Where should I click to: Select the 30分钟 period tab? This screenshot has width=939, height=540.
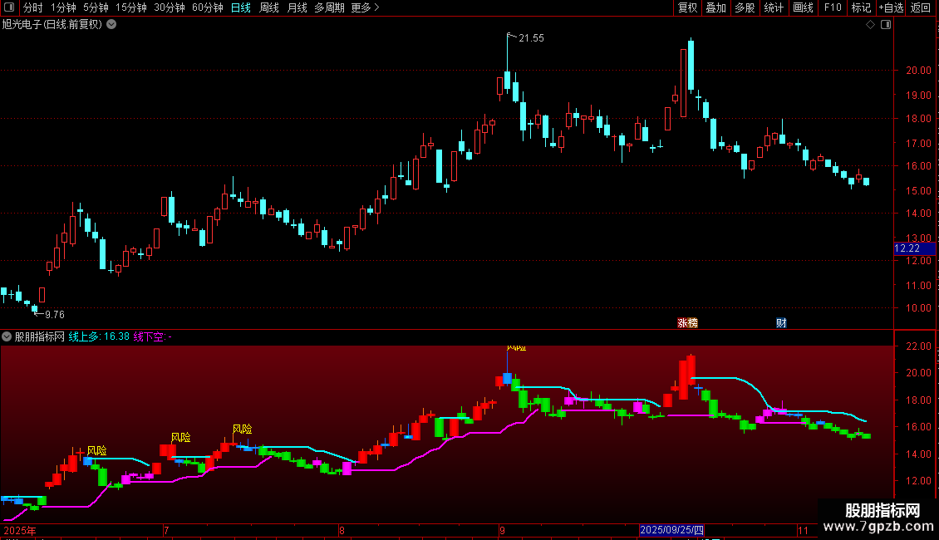click(169, 7)
